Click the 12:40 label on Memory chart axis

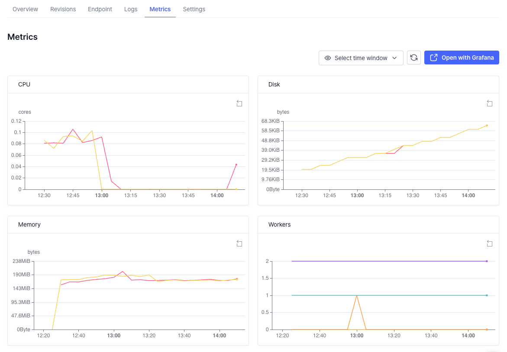tap(78, 336)
